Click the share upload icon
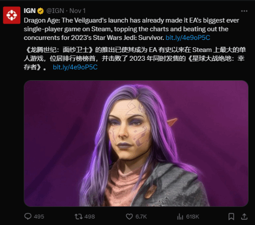This screenshot has width=255, height=225. [x=244, y=216]
